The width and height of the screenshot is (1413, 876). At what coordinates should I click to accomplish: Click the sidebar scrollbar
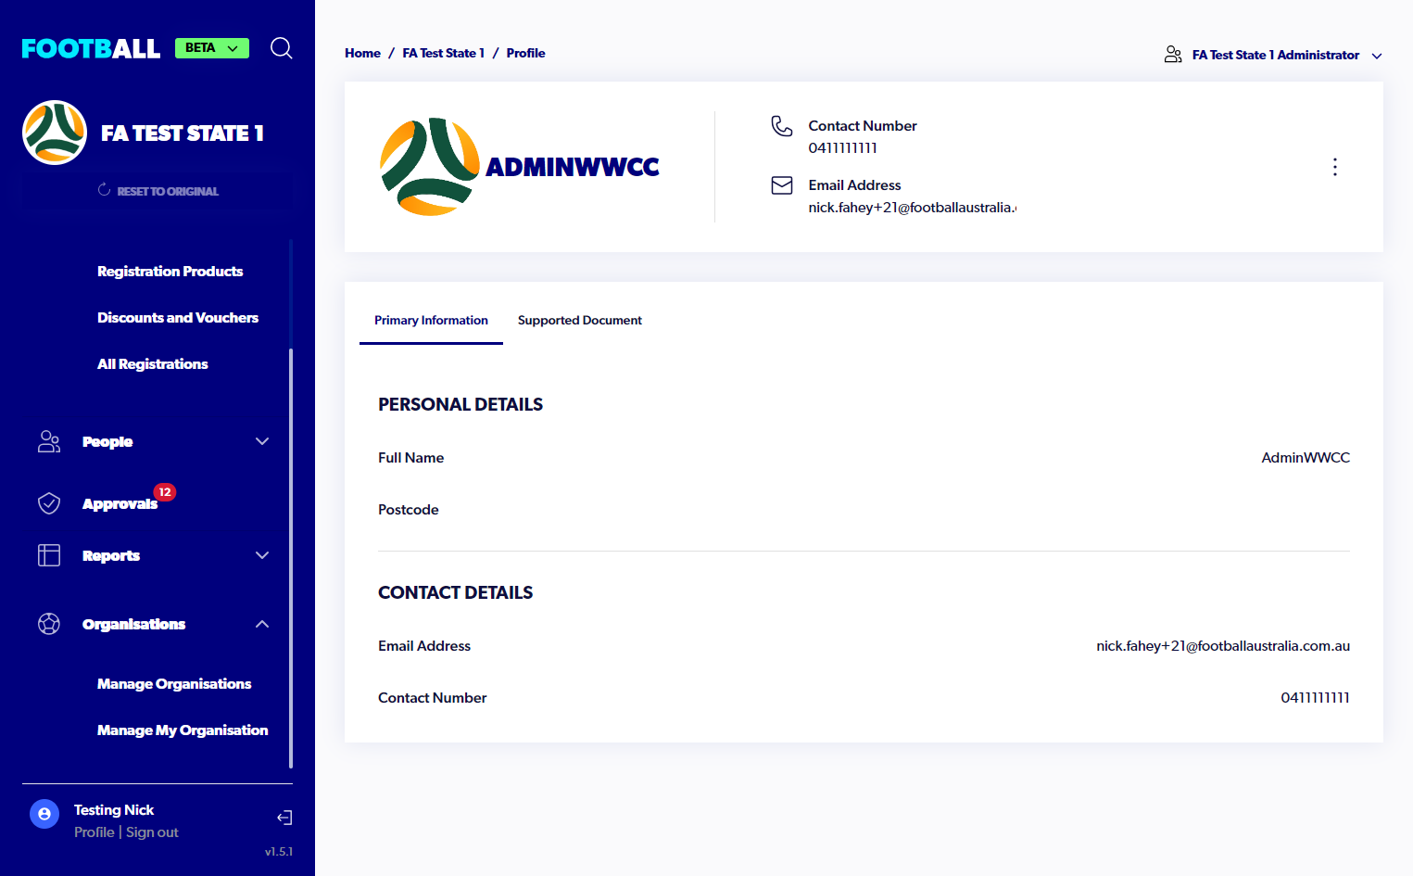291,558
